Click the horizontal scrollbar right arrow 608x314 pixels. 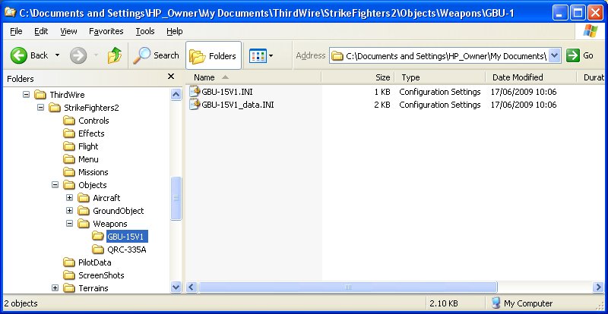pos(598,287)
